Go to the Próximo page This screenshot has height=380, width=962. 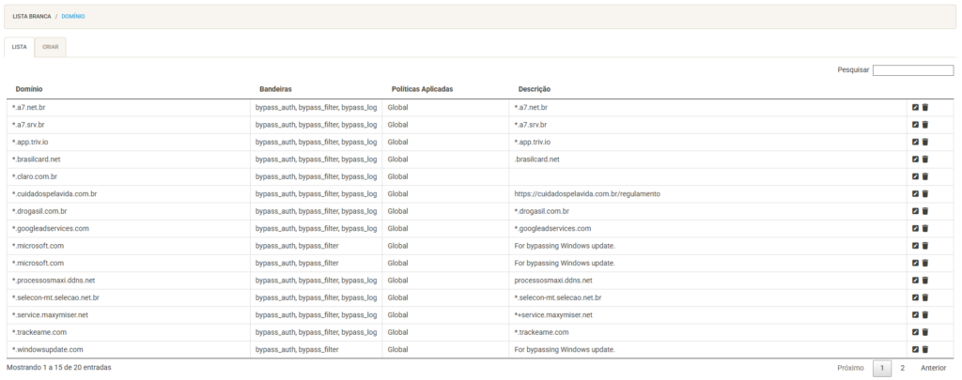click(850, 369)
